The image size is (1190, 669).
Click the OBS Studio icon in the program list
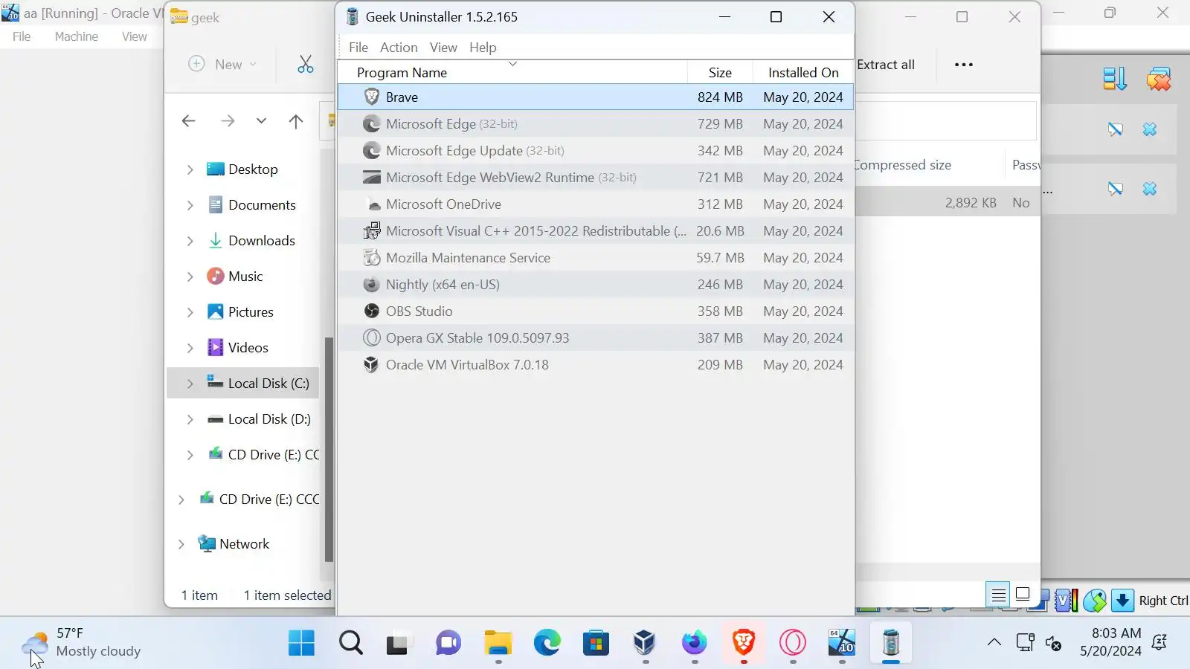pos(371,311)
